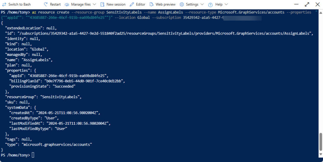Click the Manage files cloud icon
323x162 pixels.
click(67, 4)
